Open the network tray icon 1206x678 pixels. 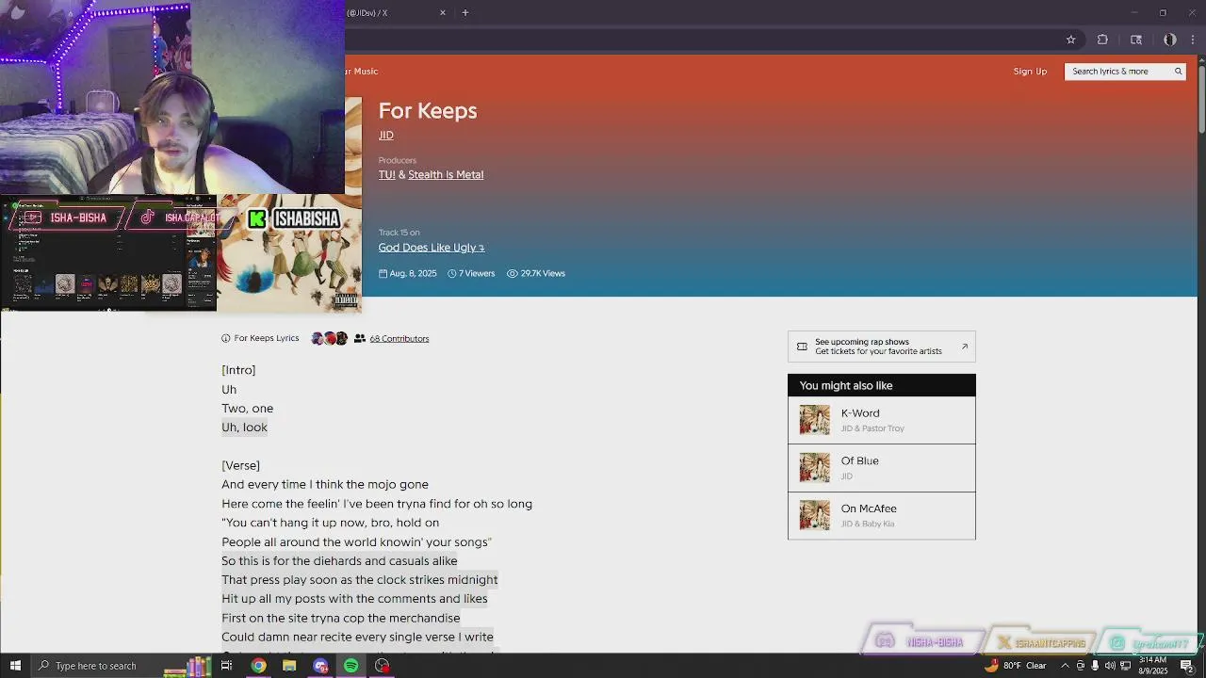point(1125,666)
